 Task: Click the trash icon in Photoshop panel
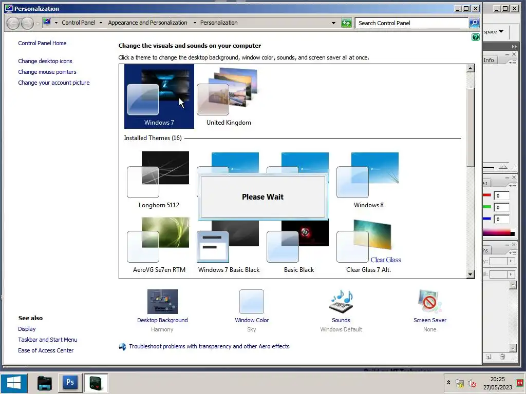[502, 357]
